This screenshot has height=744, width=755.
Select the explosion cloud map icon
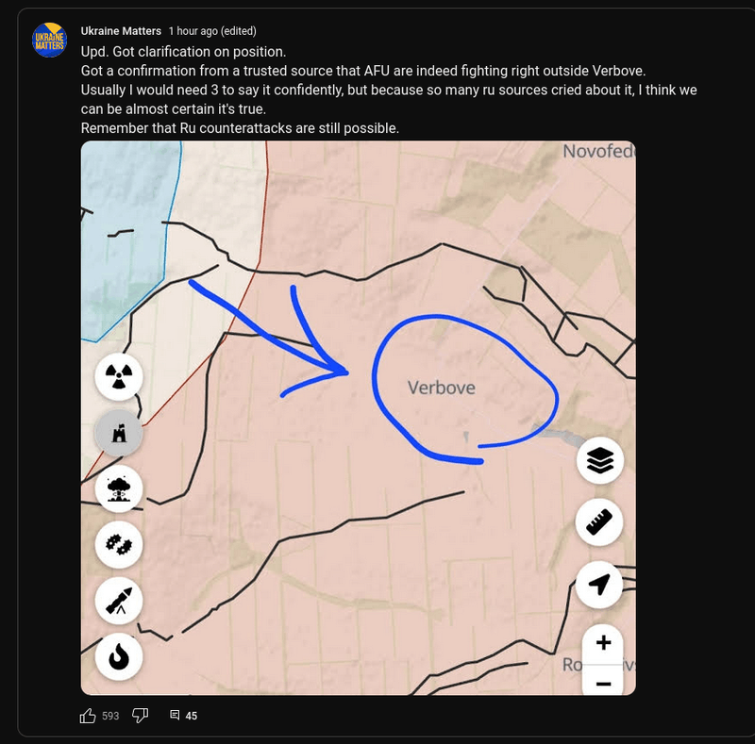tap(119, 489)
